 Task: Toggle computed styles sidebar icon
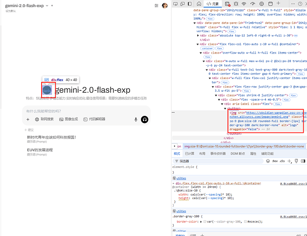click(303, 161)
